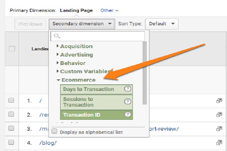
Task: Open the Other primary dimension menu
Action: pos(110,11)
